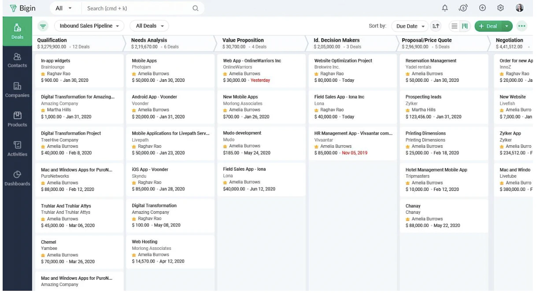The height and width of the screenshot is (293, 540).
Task: Toggle sort order ascending/descending
Action: tap(436, 26)
